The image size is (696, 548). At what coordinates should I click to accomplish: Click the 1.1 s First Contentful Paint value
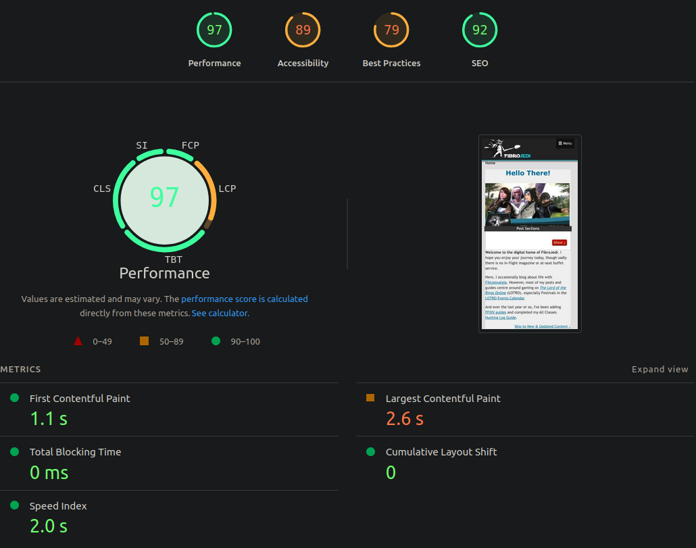tap(49, 418)
